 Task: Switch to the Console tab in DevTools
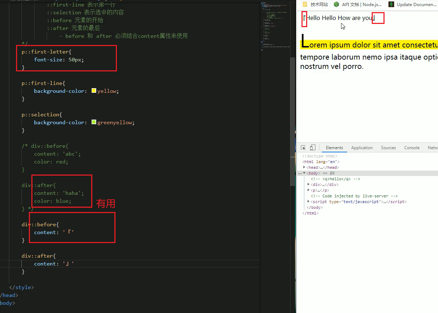click(x=412, y=148)
